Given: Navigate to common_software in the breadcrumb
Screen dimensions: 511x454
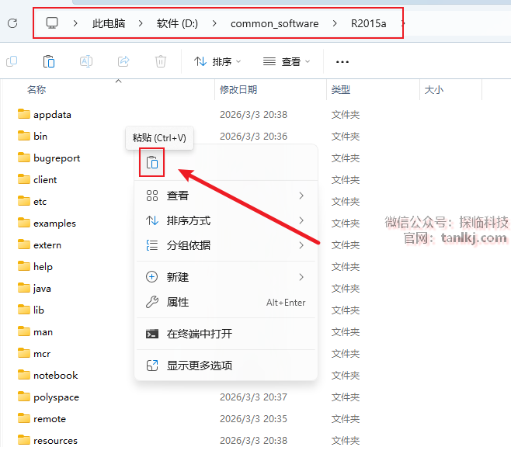Looking at the screenshot, I should [274, 23].
